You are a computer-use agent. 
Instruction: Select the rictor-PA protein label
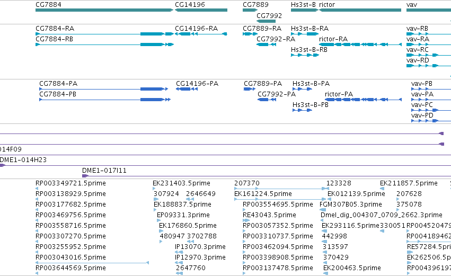[339, 94]
